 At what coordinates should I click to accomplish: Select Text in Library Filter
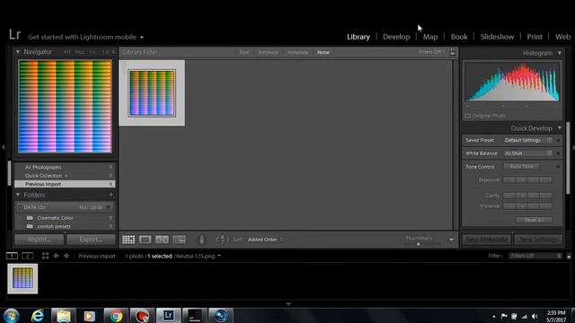[243, 52]
